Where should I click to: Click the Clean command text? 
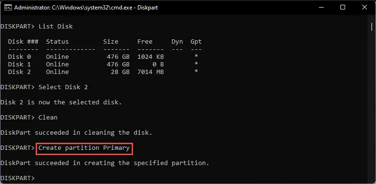click(x=48, y=118)
